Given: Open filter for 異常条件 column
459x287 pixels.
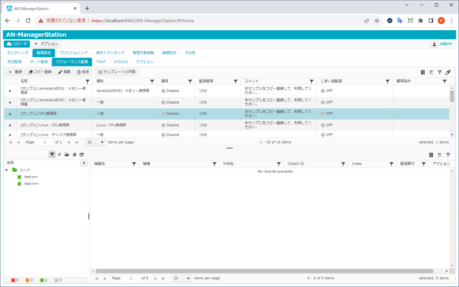Looking at the screenshot, I should click(444, 81).
